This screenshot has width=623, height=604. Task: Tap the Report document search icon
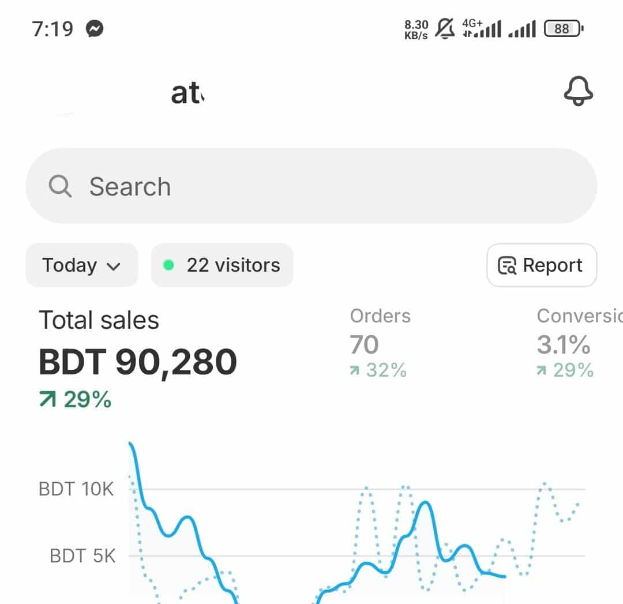tap(507, 265)
